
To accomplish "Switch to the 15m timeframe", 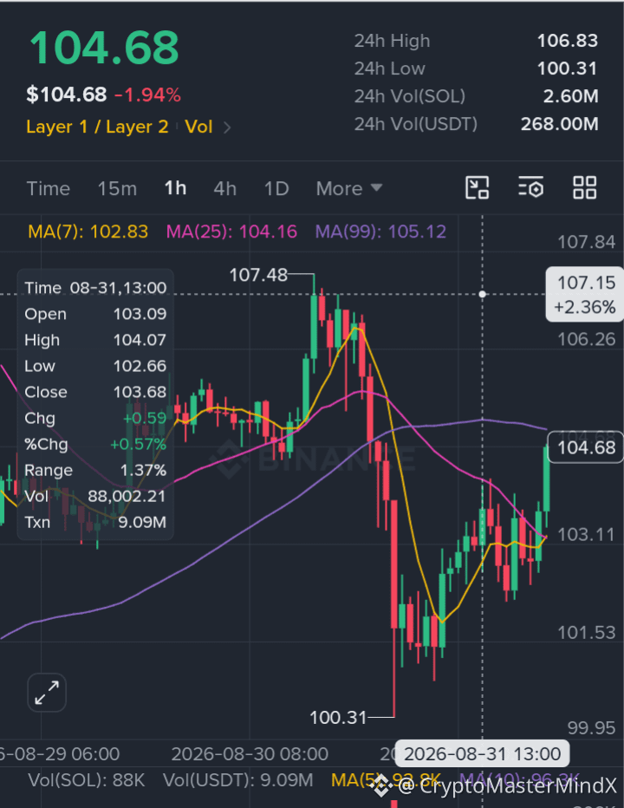I will 117,189.
